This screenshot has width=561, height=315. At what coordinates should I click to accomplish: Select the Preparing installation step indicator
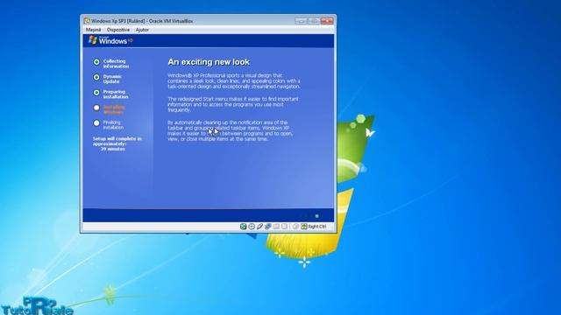96,93
